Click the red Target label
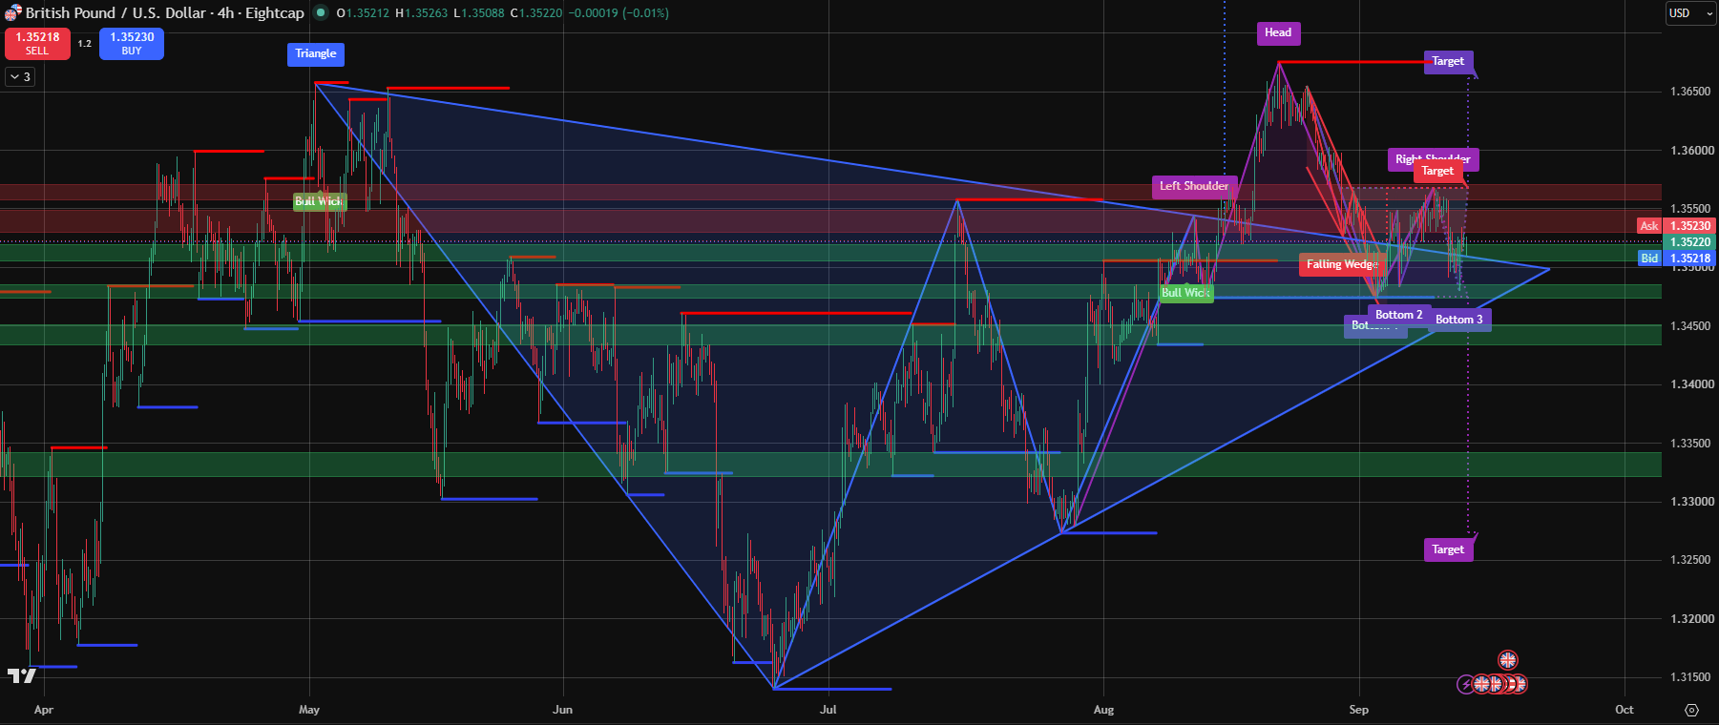The height and width of the screenshot is (725, 1719). pos(1437,172)
